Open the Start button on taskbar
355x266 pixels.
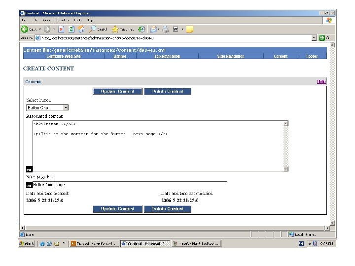pyautogui.click(x=27, y=244)
